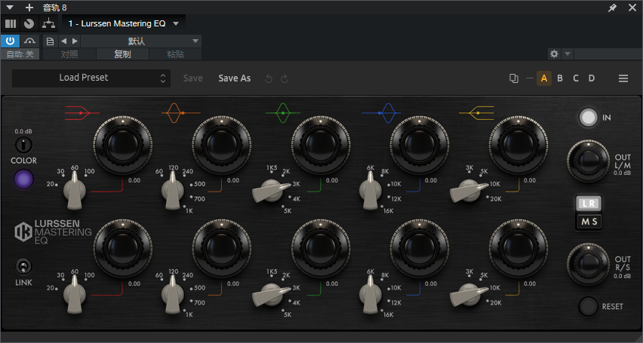Click top row low frequency selector switch
643x343 pixels.
point(74,190)
